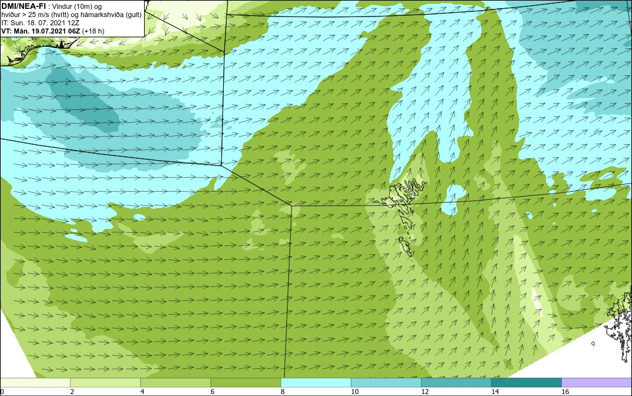The image size is (632, 396).
Task: Click the purple swatch above 16 m/s
Action: point(597,383)
